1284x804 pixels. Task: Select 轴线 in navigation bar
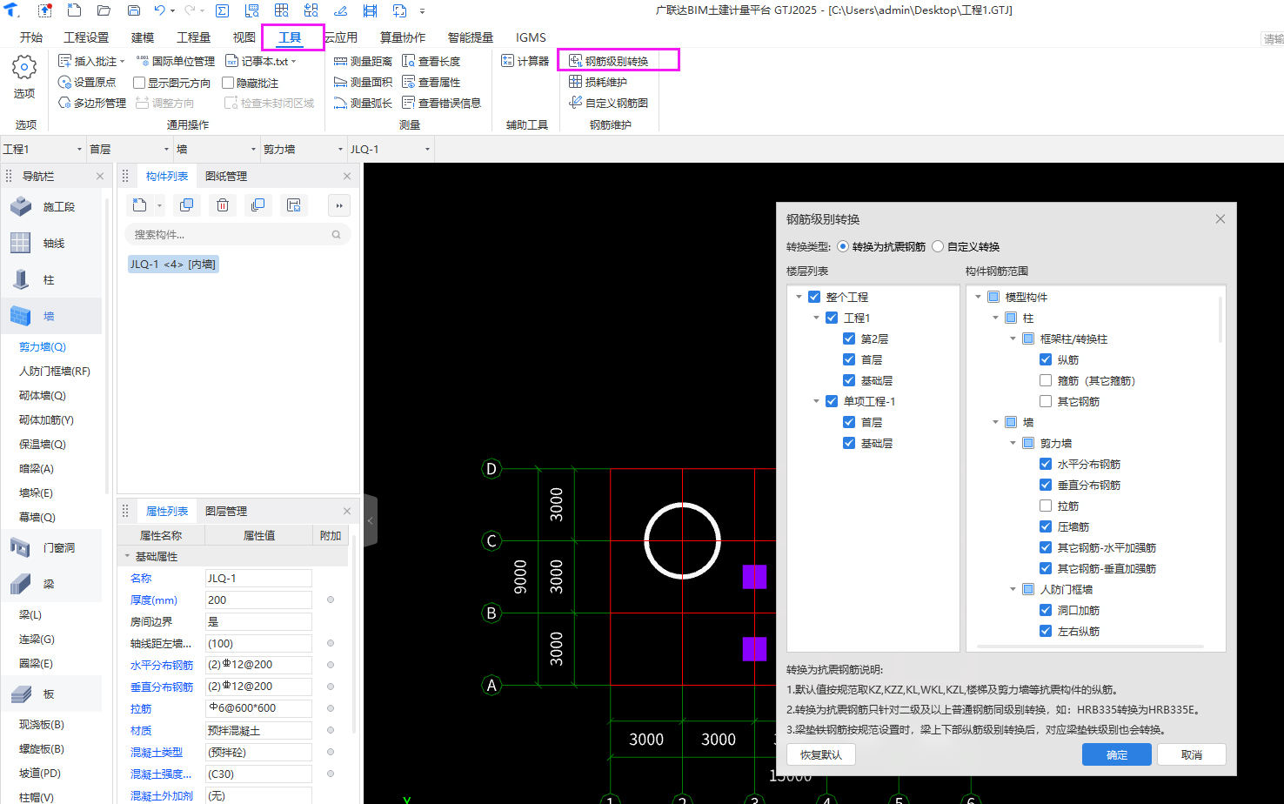pyautogui.click(x=52, y=243)
